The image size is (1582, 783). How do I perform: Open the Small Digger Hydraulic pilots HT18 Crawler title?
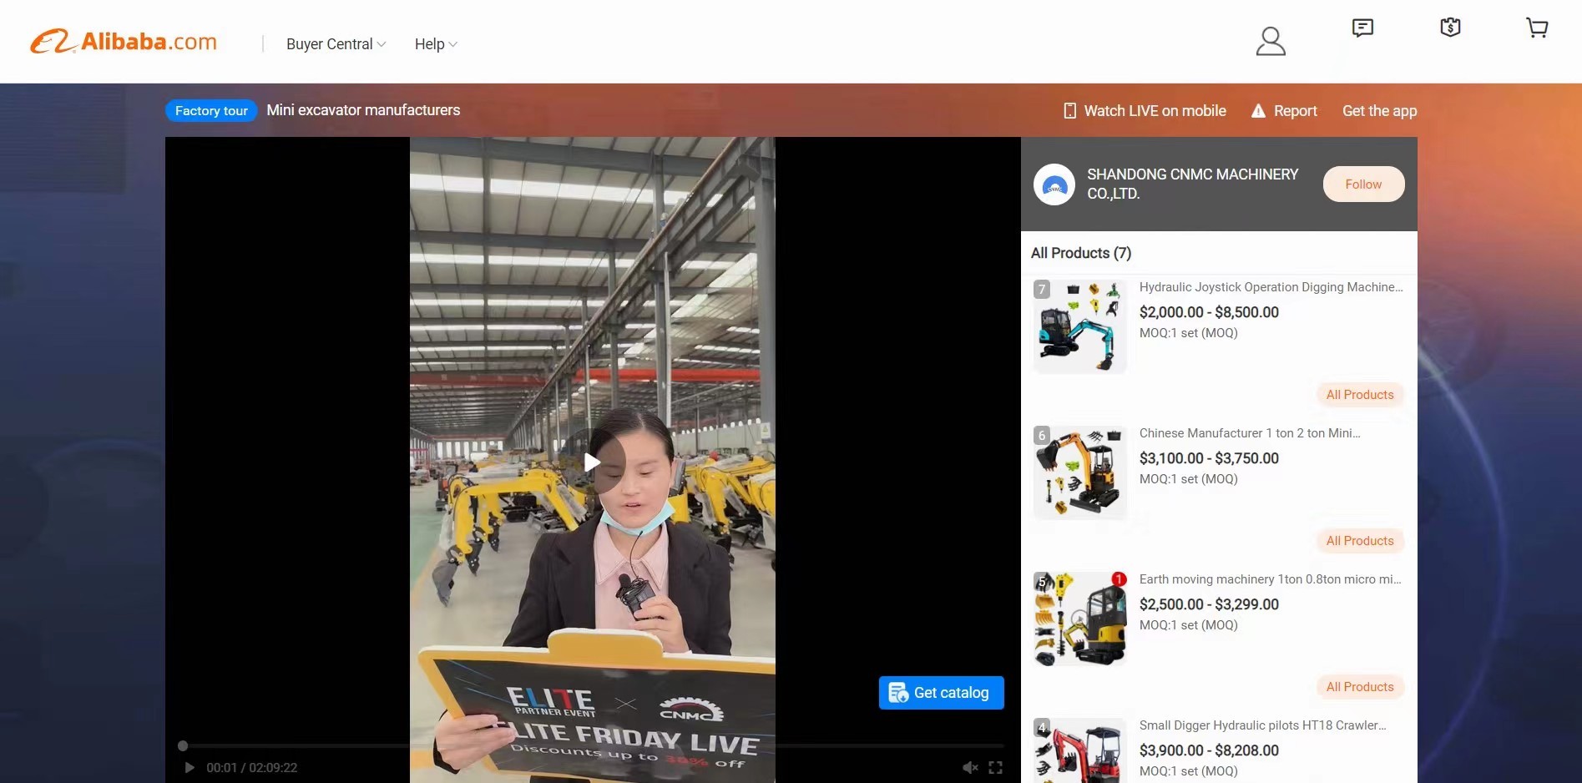1262,725
